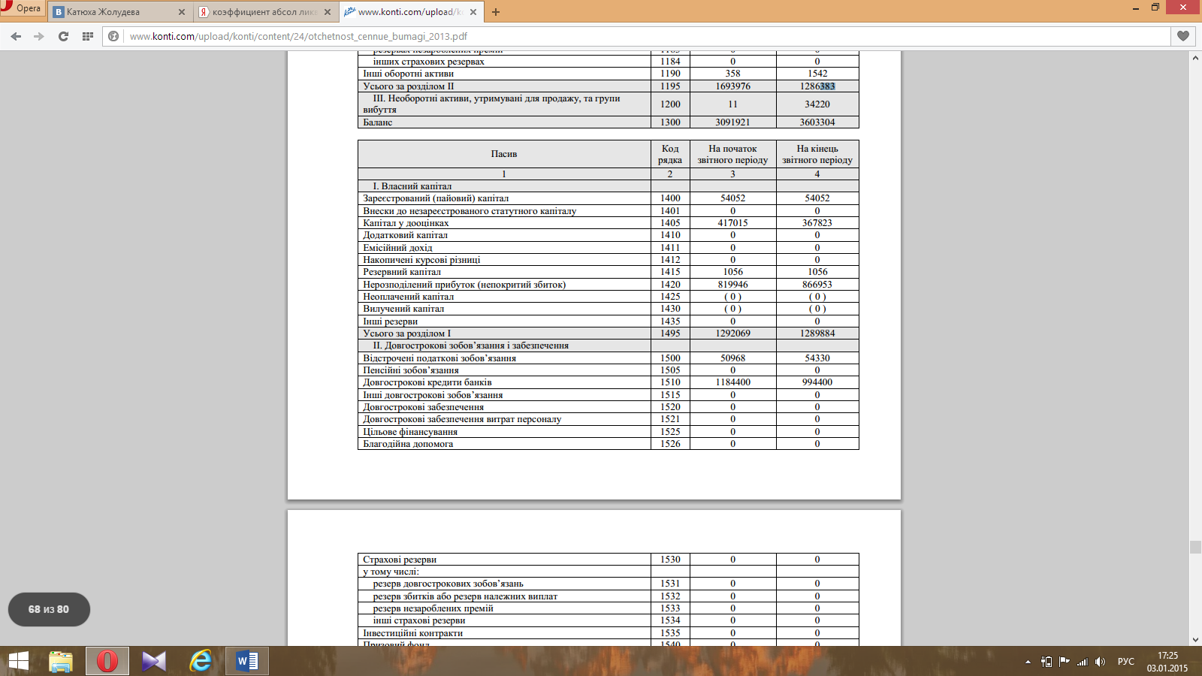This screenshot has width=1202, height=676.
Task: Select the value 866953
Action: (x=817, y=285)
